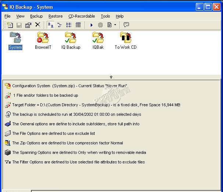Open the View menu
Image resolution: width=223 pixels, height=192 pixels.
(x=20, y=16)
